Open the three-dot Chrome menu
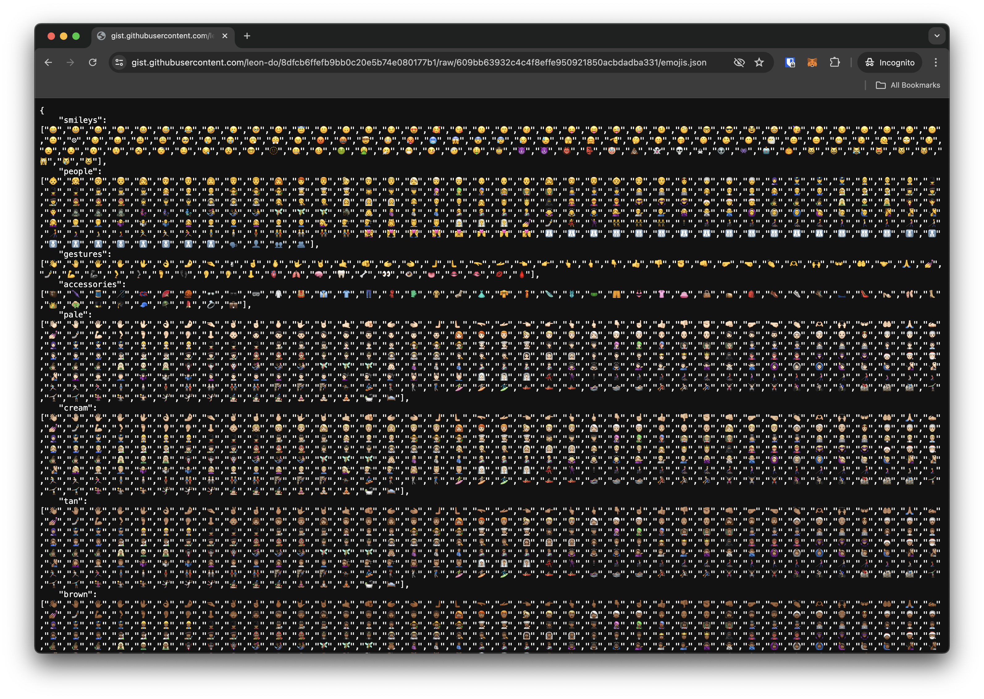The image size is (984, 699). pos(936,62)
